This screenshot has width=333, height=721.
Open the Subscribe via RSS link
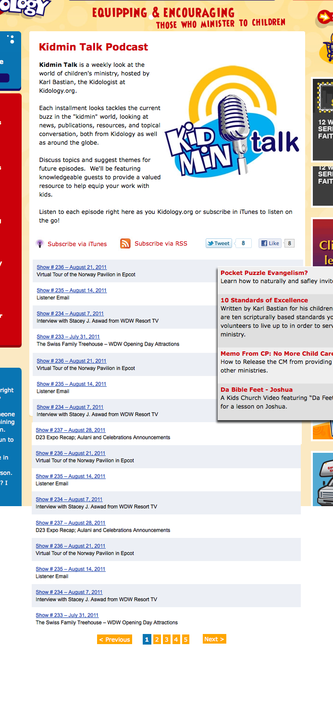161,244
